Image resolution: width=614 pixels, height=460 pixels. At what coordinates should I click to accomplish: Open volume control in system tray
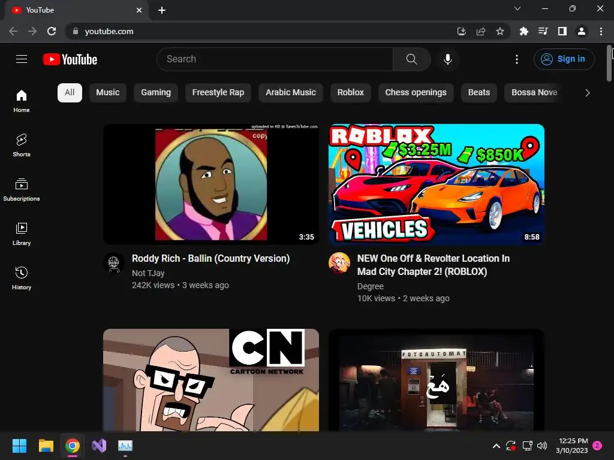coord(542,446)
